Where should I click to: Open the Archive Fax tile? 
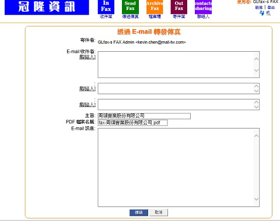pyautogui.click(x=155, y=7)
